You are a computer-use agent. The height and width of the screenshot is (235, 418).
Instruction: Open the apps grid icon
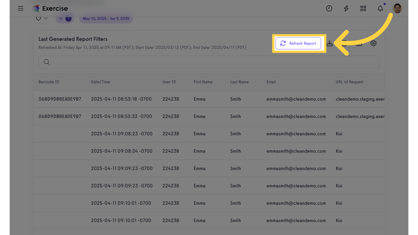click(363, 9)
